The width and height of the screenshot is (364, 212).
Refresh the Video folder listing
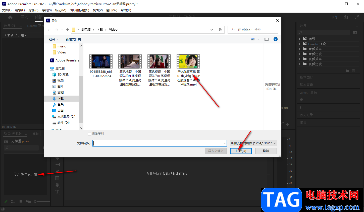[220, 30]
